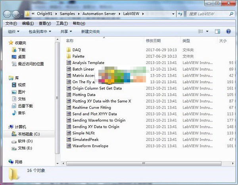Open the Share (共享) dropdown
Image resolution: width=238 pixels, height=185 pixels.
point(66,32)
